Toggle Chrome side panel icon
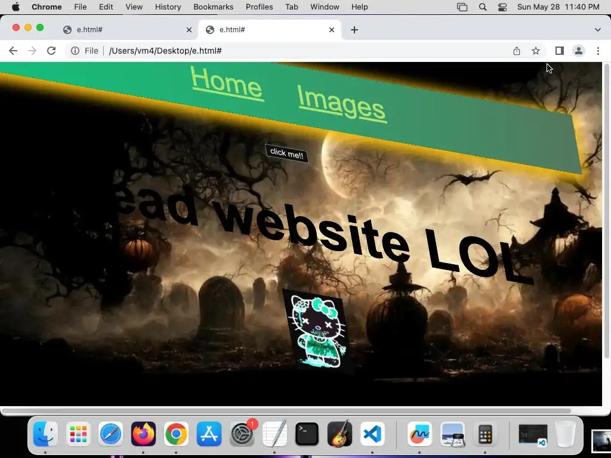 (559, 51)
